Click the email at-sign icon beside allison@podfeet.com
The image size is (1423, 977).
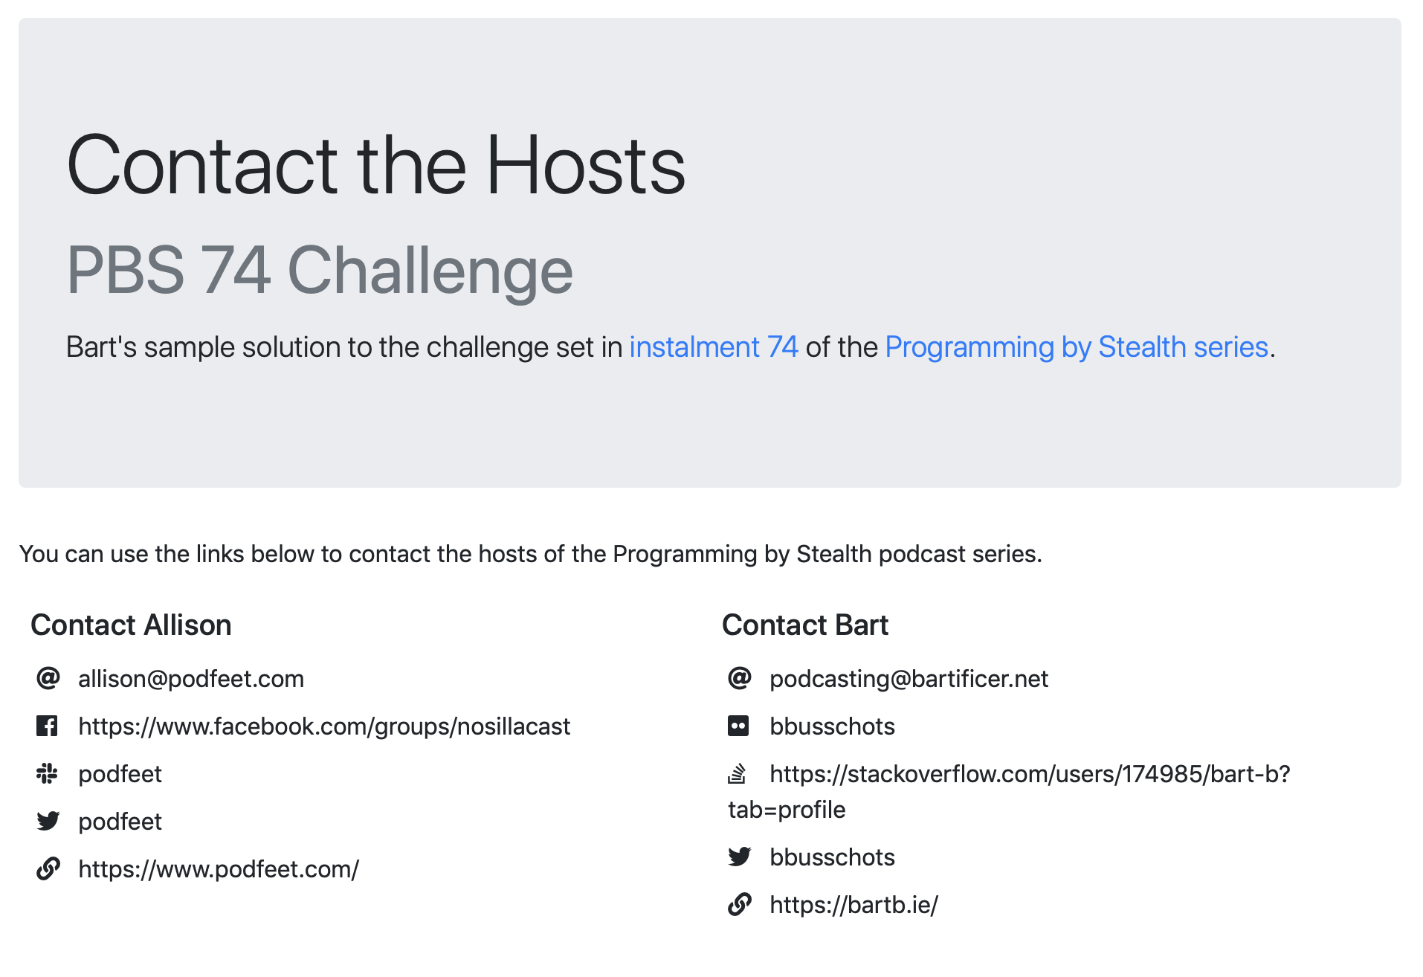click(48, 678)
